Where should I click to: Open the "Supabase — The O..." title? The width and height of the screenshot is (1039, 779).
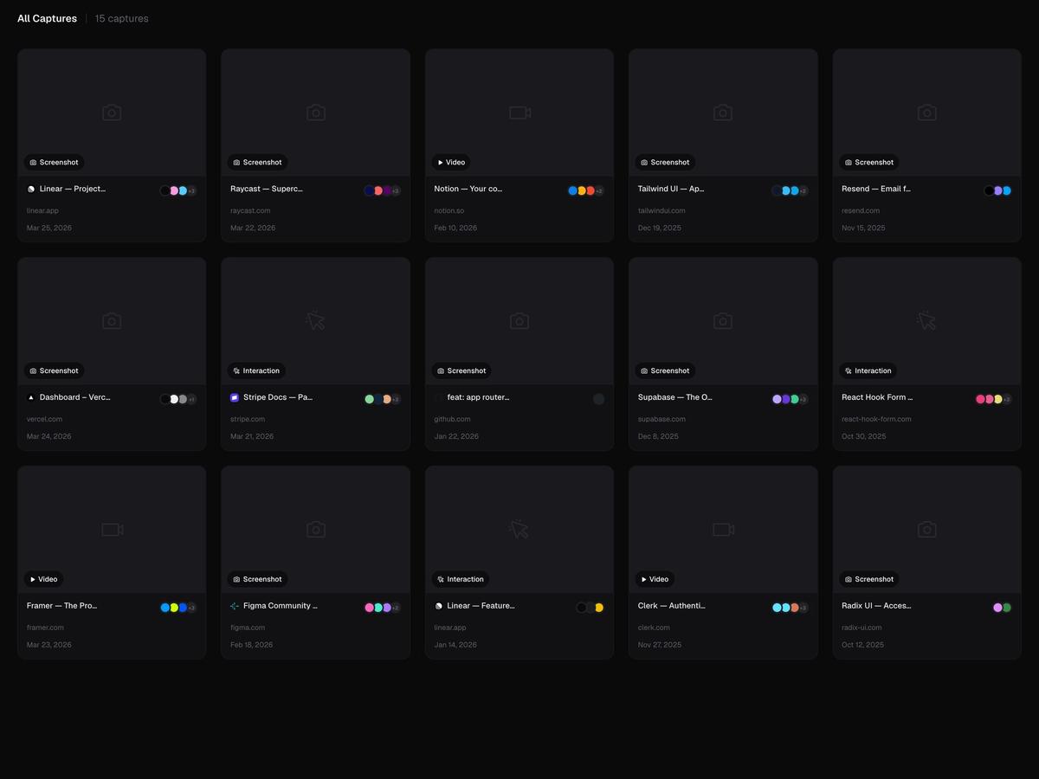(675, 397)
